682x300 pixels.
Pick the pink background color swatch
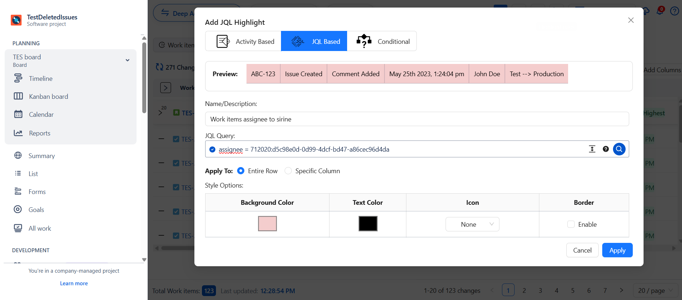click(x=267, y=224)
